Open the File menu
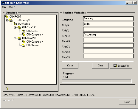Screen dimensions: 138x109 pos(4,7)
